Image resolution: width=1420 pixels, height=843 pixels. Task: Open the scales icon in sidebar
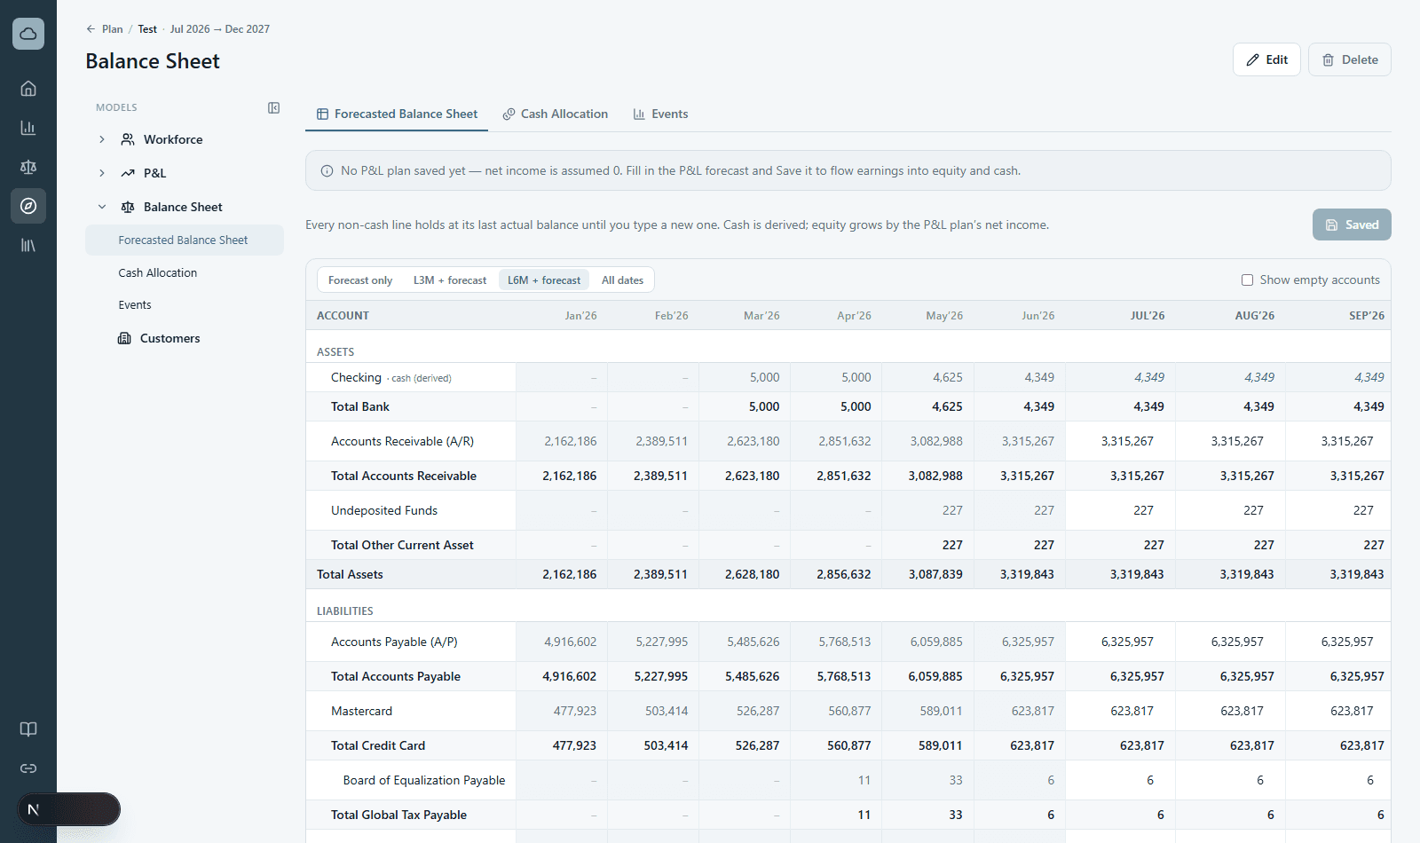click(x=28, y=167)
